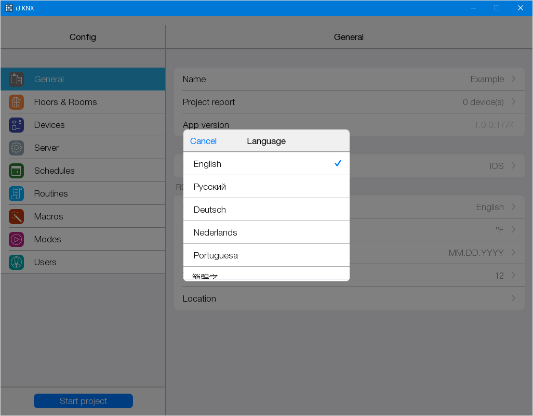Expand the Name row chevron
The width and height of the screenshot is (533, 416).
click(x=513, y=79)
